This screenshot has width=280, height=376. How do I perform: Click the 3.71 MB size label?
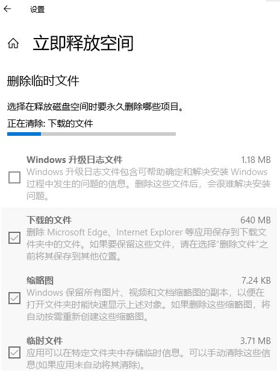(x=255, y=340)
